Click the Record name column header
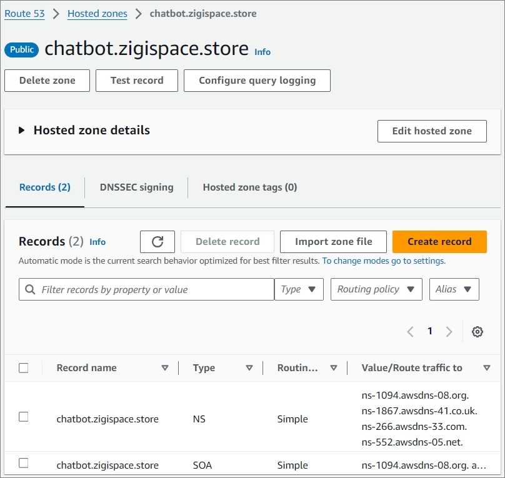 tap(87, 367)
